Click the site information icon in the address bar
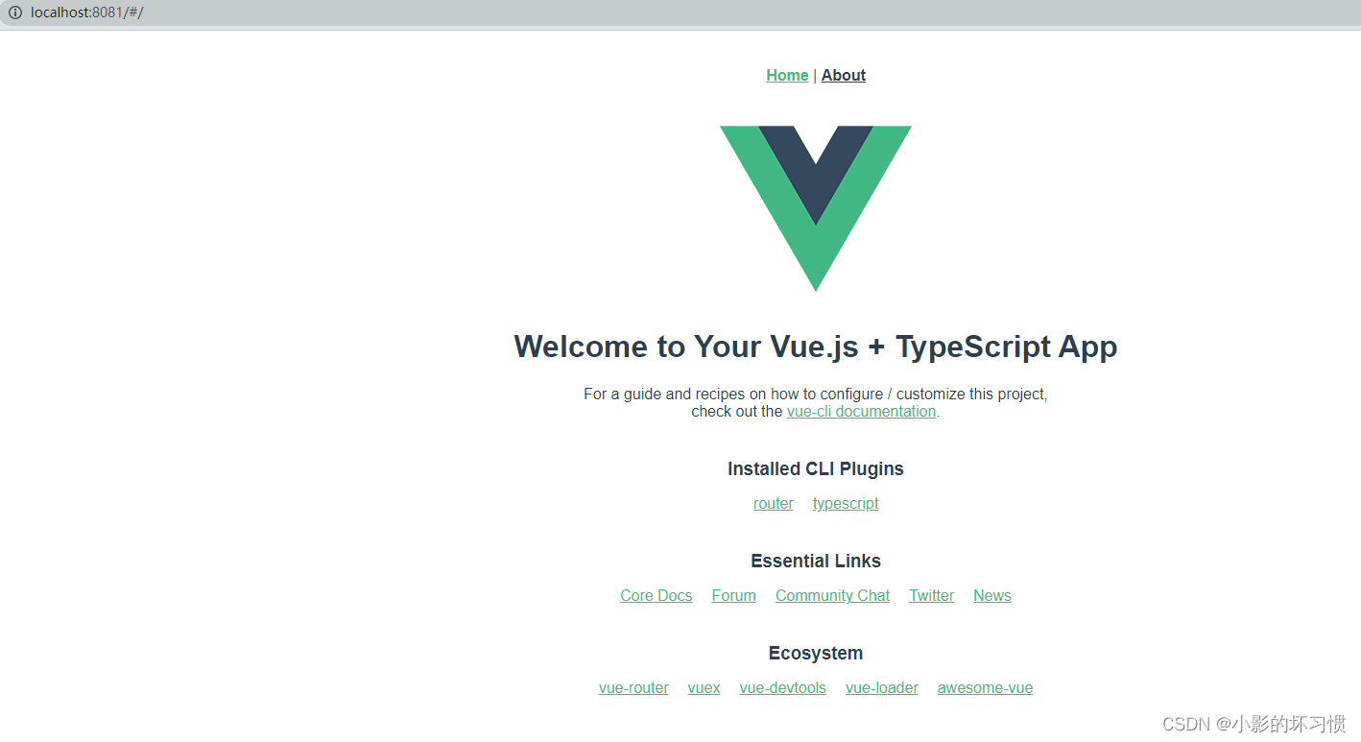 click(x=15, y=13)
